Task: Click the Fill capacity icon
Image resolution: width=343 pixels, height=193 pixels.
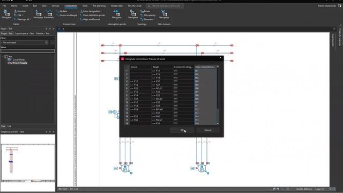Action: tap(142, 15)
